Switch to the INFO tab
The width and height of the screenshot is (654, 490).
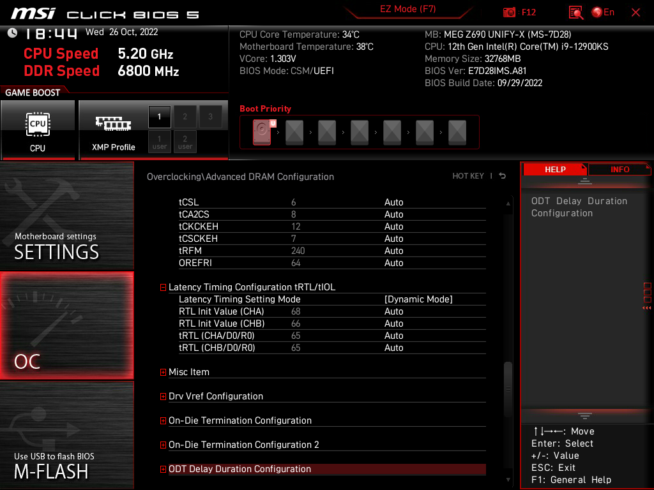coord(620,169)
